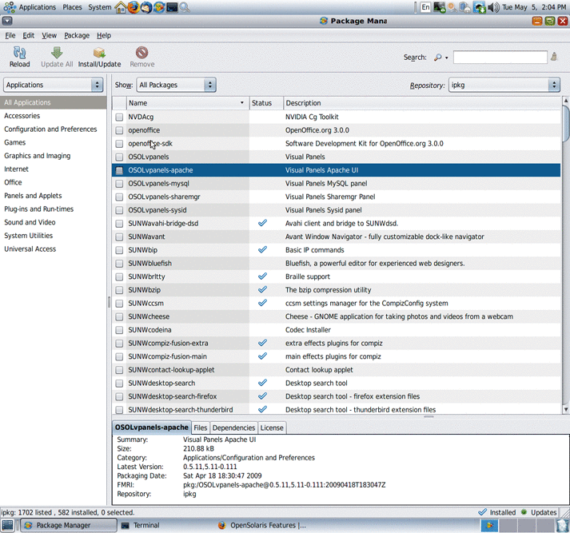Viewport: 570px width, 533px height.
Task: Click the search magnifier options icon
Action: coord(440,58)
